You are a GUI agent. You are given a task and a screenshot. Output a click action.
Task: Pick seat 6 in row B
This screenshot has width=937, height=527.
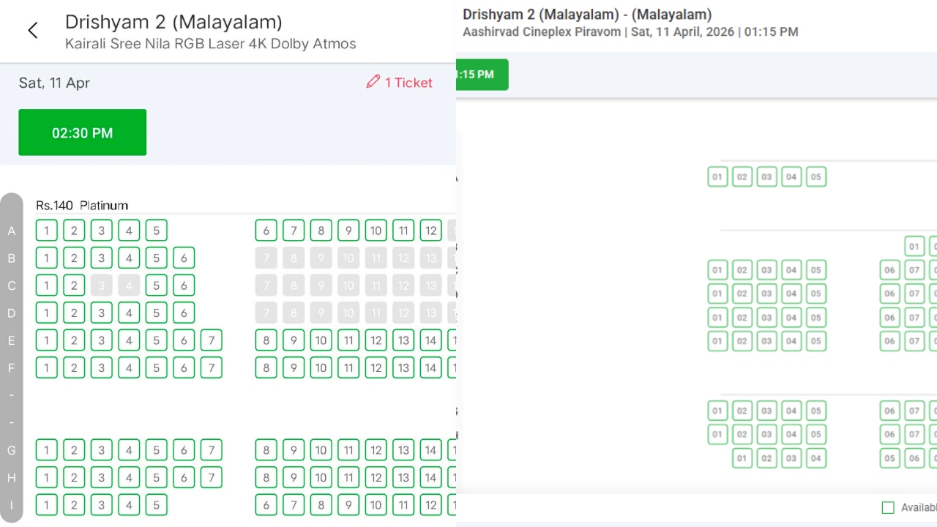(184, 258)
